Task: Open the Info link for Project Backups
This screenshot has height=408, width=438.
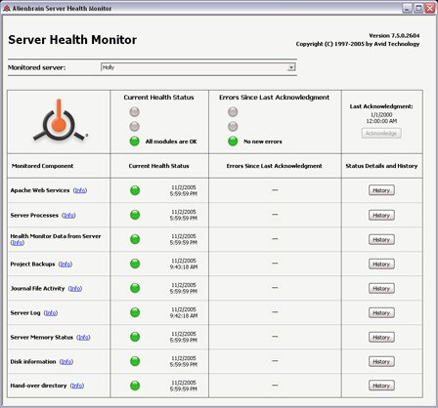Action: 66,264
